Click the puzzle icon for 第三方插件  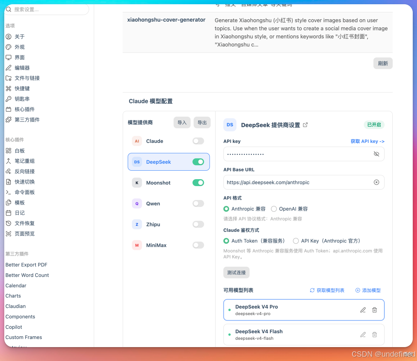pyautogui.click(x=8, y=120)
